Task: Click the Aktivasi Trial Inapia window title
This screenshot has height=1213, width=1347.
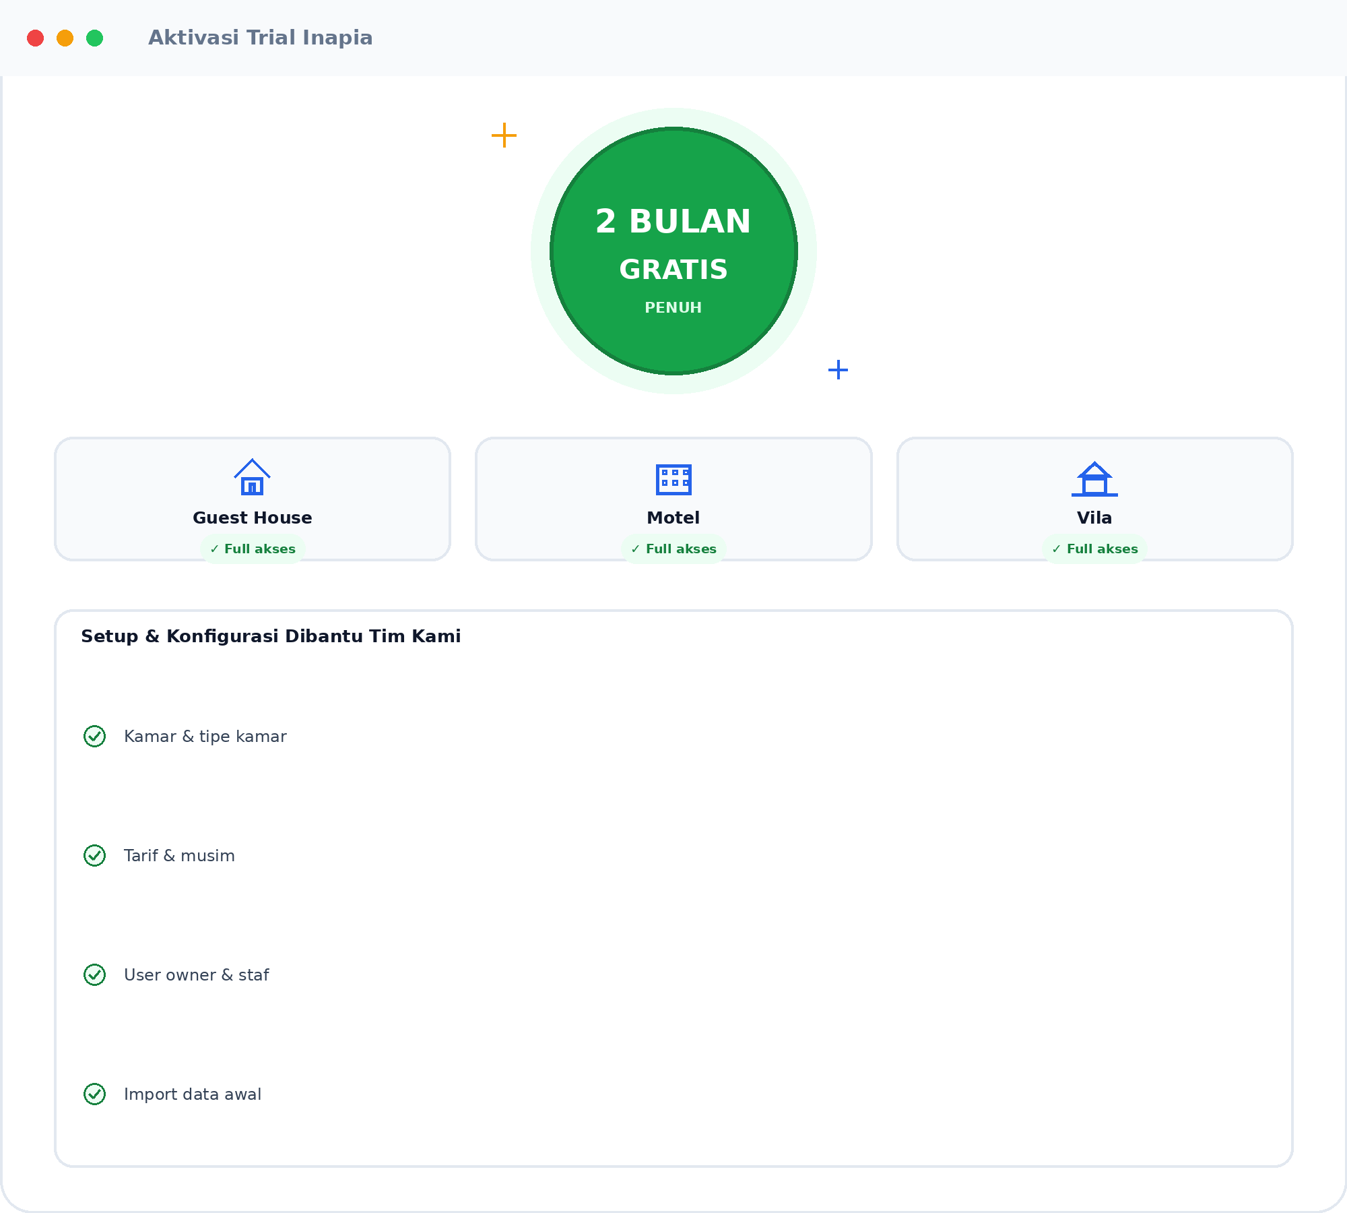Action: tap(261, 38)
